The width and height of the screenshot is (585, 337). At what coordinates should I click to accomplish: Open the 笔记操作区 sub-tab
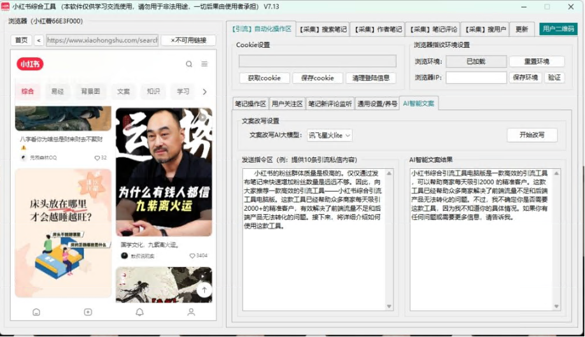250,104
